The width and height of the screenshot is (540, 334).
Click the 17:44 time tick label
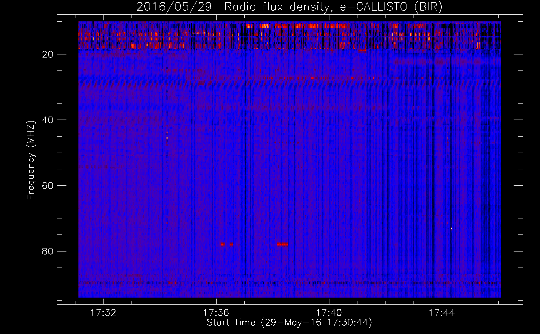(x=442, y=313)
